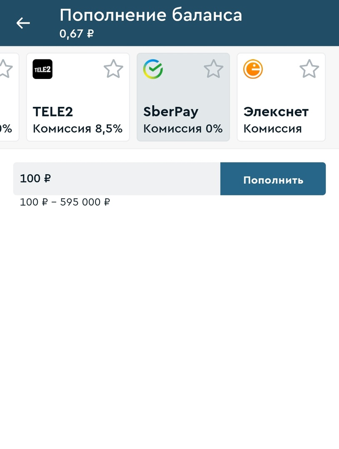Viewport: 339px width, 449px height.
Task: Click the orange Элекснет logo
Action: (253, 69)
